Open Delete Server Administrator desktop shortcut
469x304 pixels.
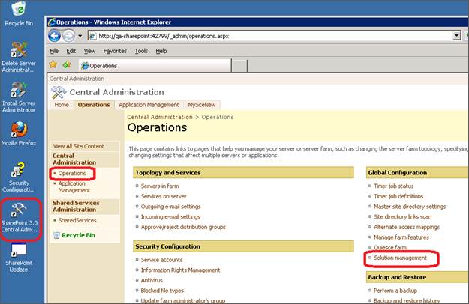coord(18,52)
